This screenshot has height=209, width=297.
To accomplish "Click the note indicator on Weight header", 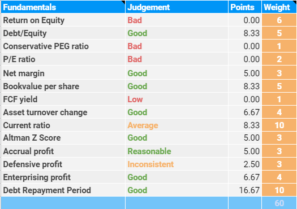I will click(x=295, y=2).
